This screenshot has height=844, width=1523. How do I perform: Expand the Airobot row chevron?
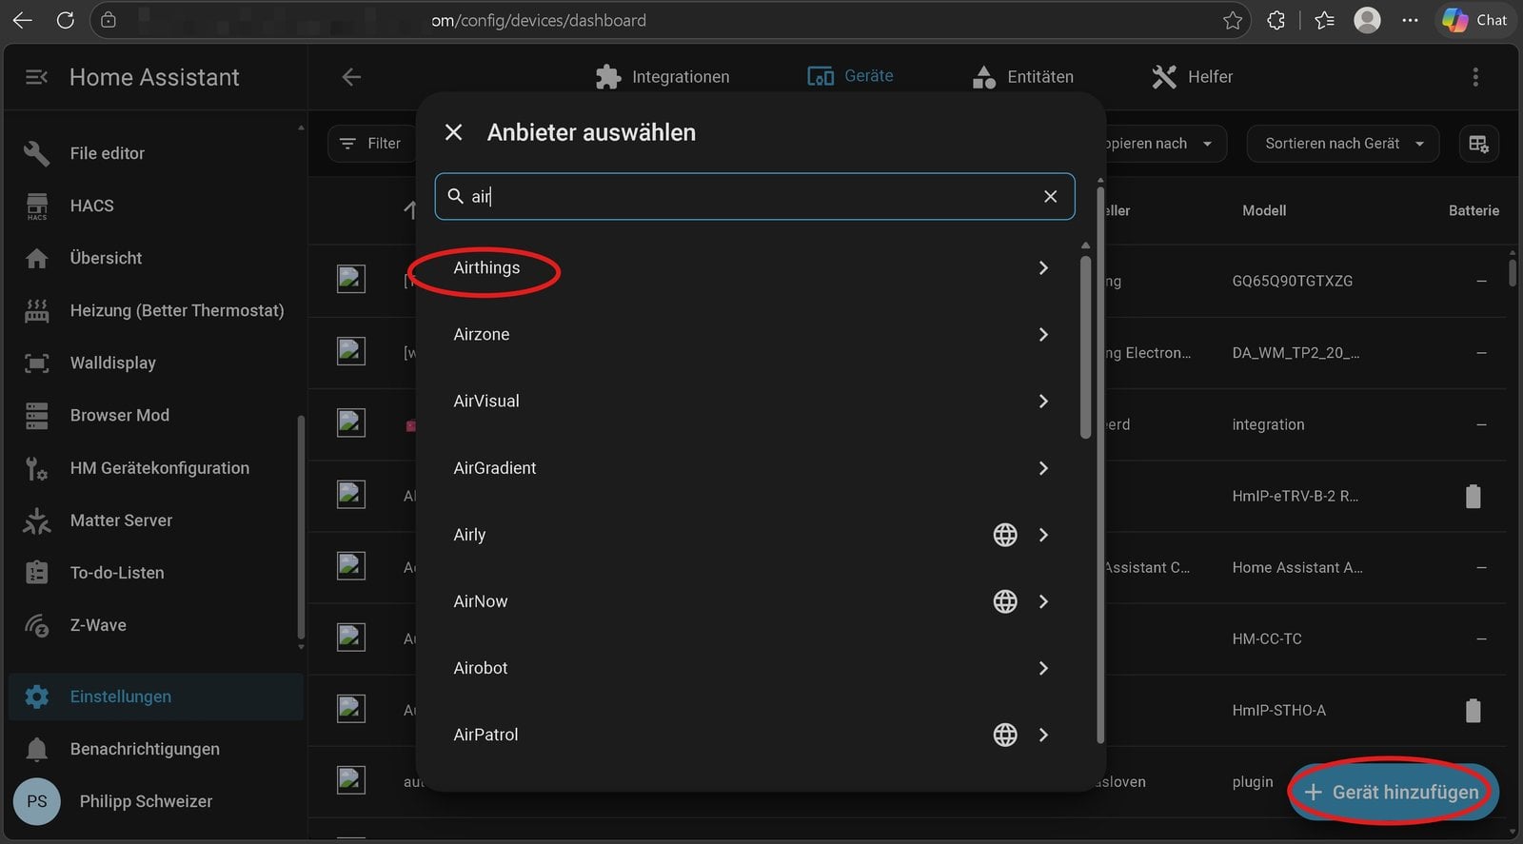[1043, 668]
